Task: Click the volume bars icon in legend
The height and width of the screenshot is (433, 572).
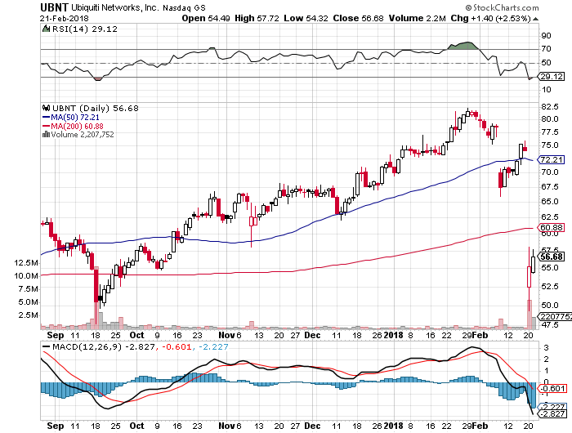Action: coord(46,134)
